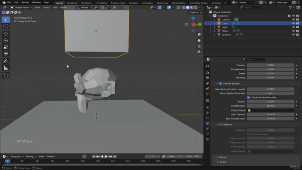Click the Bending 0.500 slider field
This screenshot has width=302, height=170.
coord(270,77)
